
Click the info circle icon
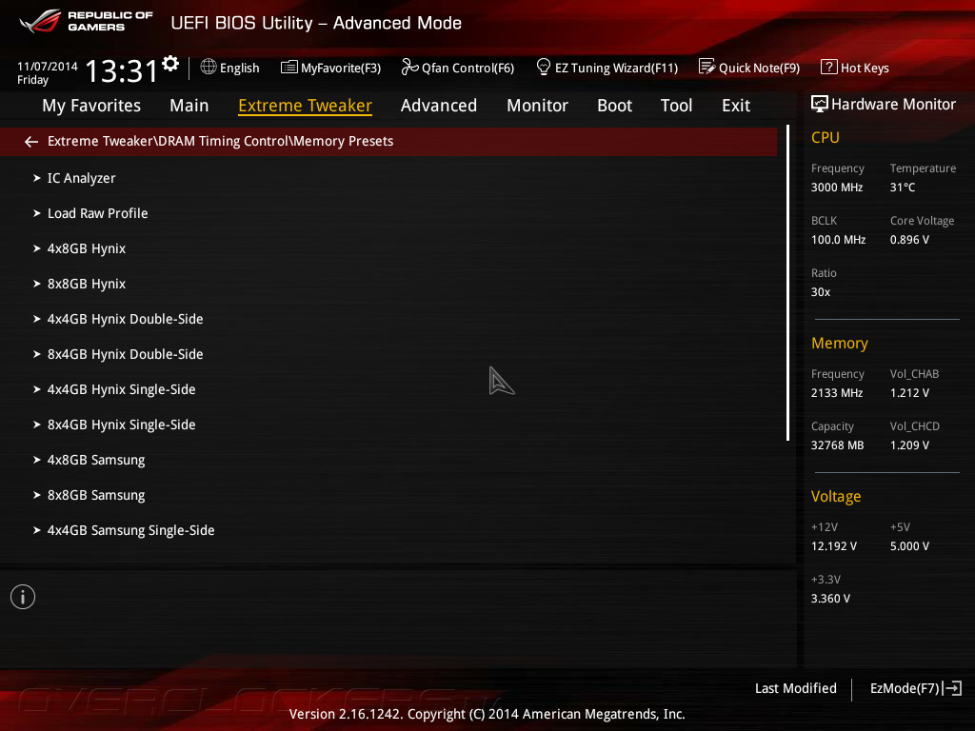point(23,597)
